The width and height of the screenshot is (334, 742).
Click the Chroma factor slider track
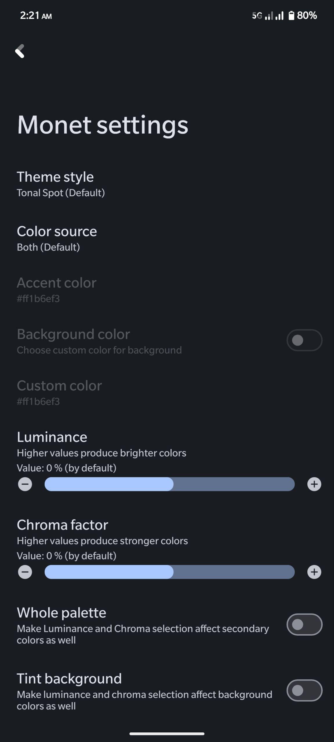170,572
